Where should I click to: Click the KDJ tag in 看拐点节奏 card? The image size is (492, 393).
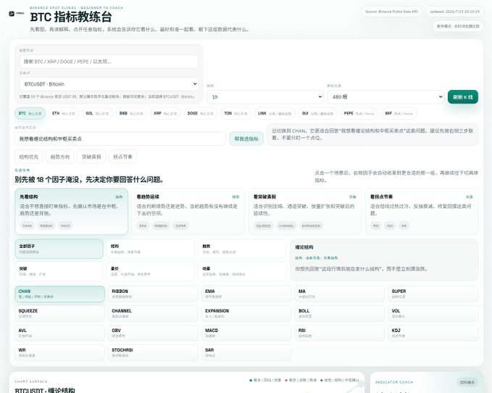pyautogui.click(x=390, y=226)
